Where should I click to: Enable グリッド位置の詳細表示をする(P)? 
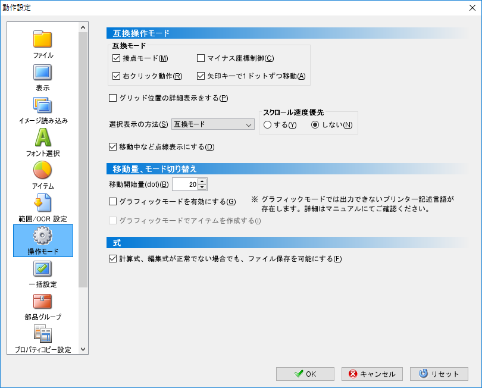pyautogui.click(x=113, y=98)
